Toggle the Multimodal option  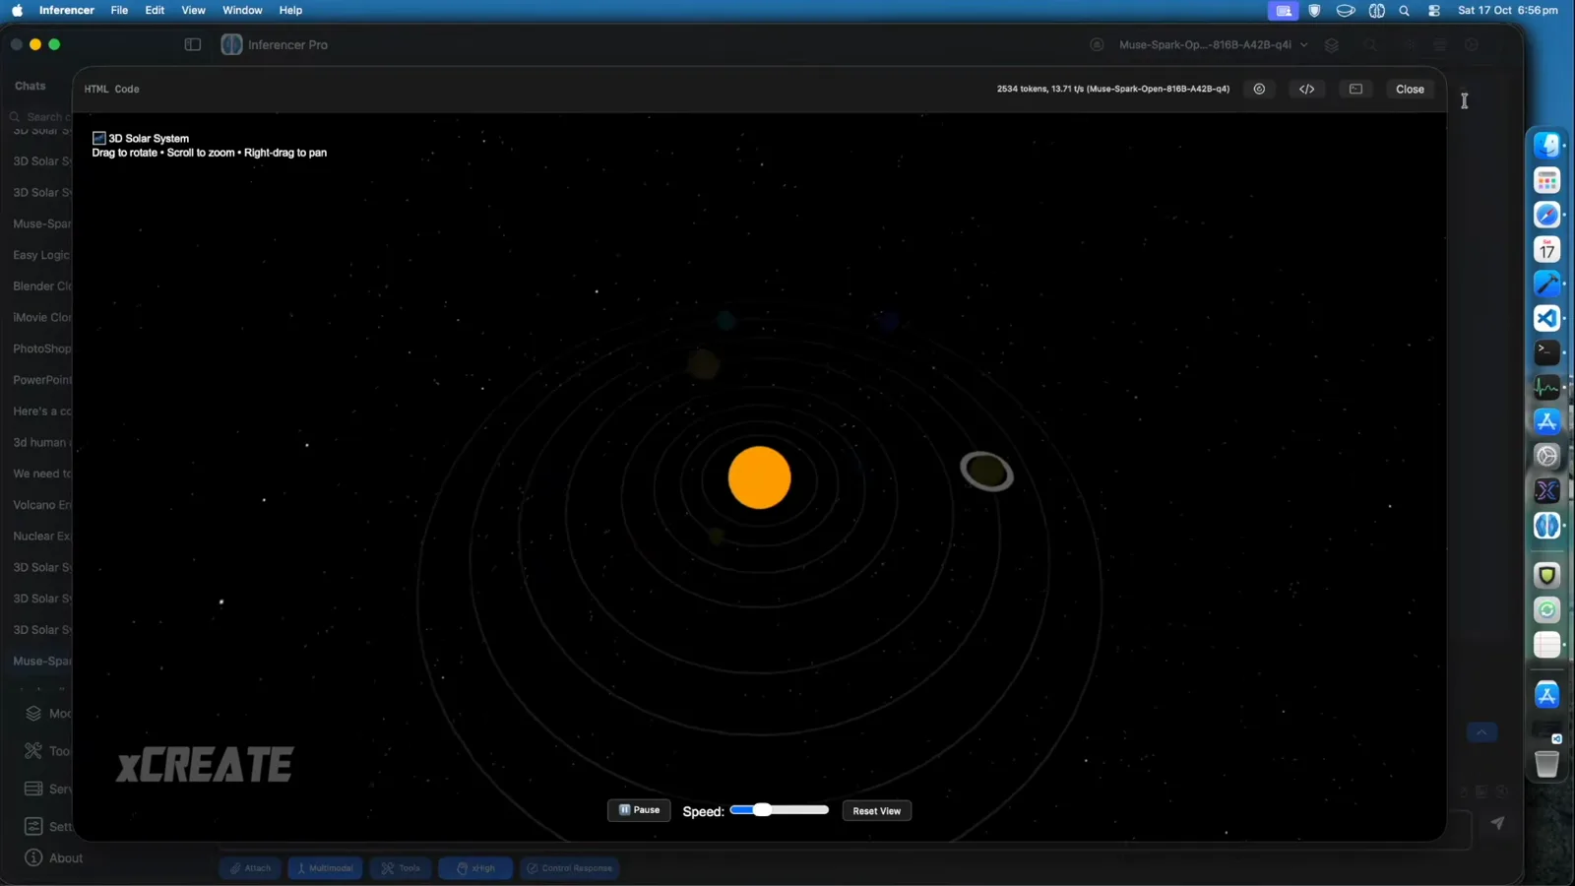click(325, 868)
